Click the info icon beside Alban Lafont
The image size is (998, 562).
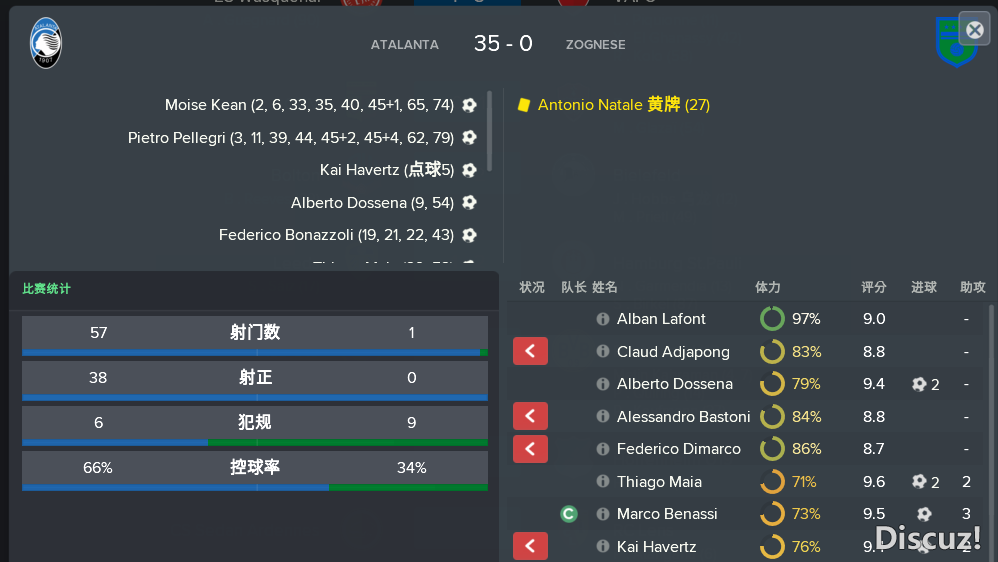(602, 319)
